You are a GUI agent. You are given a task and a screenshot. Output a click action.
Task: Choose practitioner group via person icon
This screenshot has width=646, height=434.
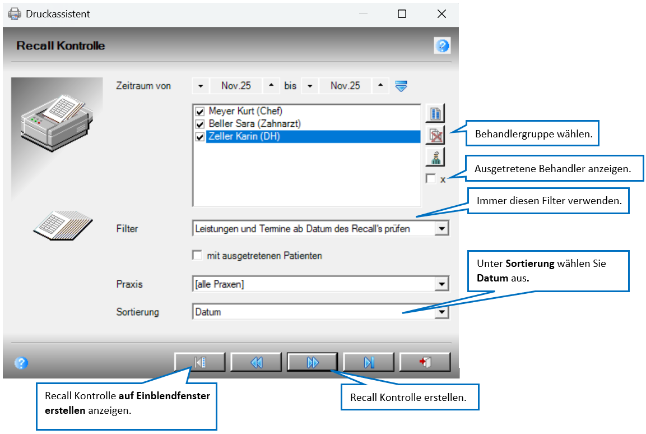coord(435,157)
